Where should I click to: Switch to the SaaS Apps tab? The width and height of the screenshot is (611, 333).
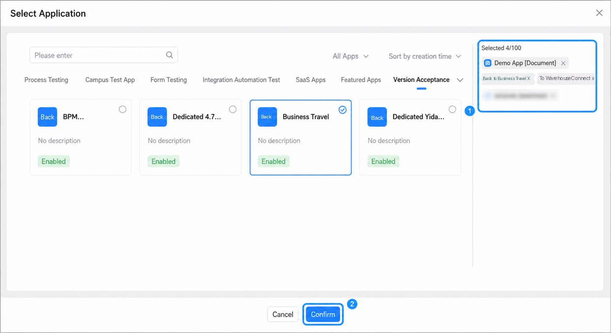[x=311, y=80]
